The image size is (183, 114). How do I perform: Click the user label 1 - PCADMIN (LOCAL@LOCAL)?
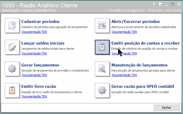125,10
